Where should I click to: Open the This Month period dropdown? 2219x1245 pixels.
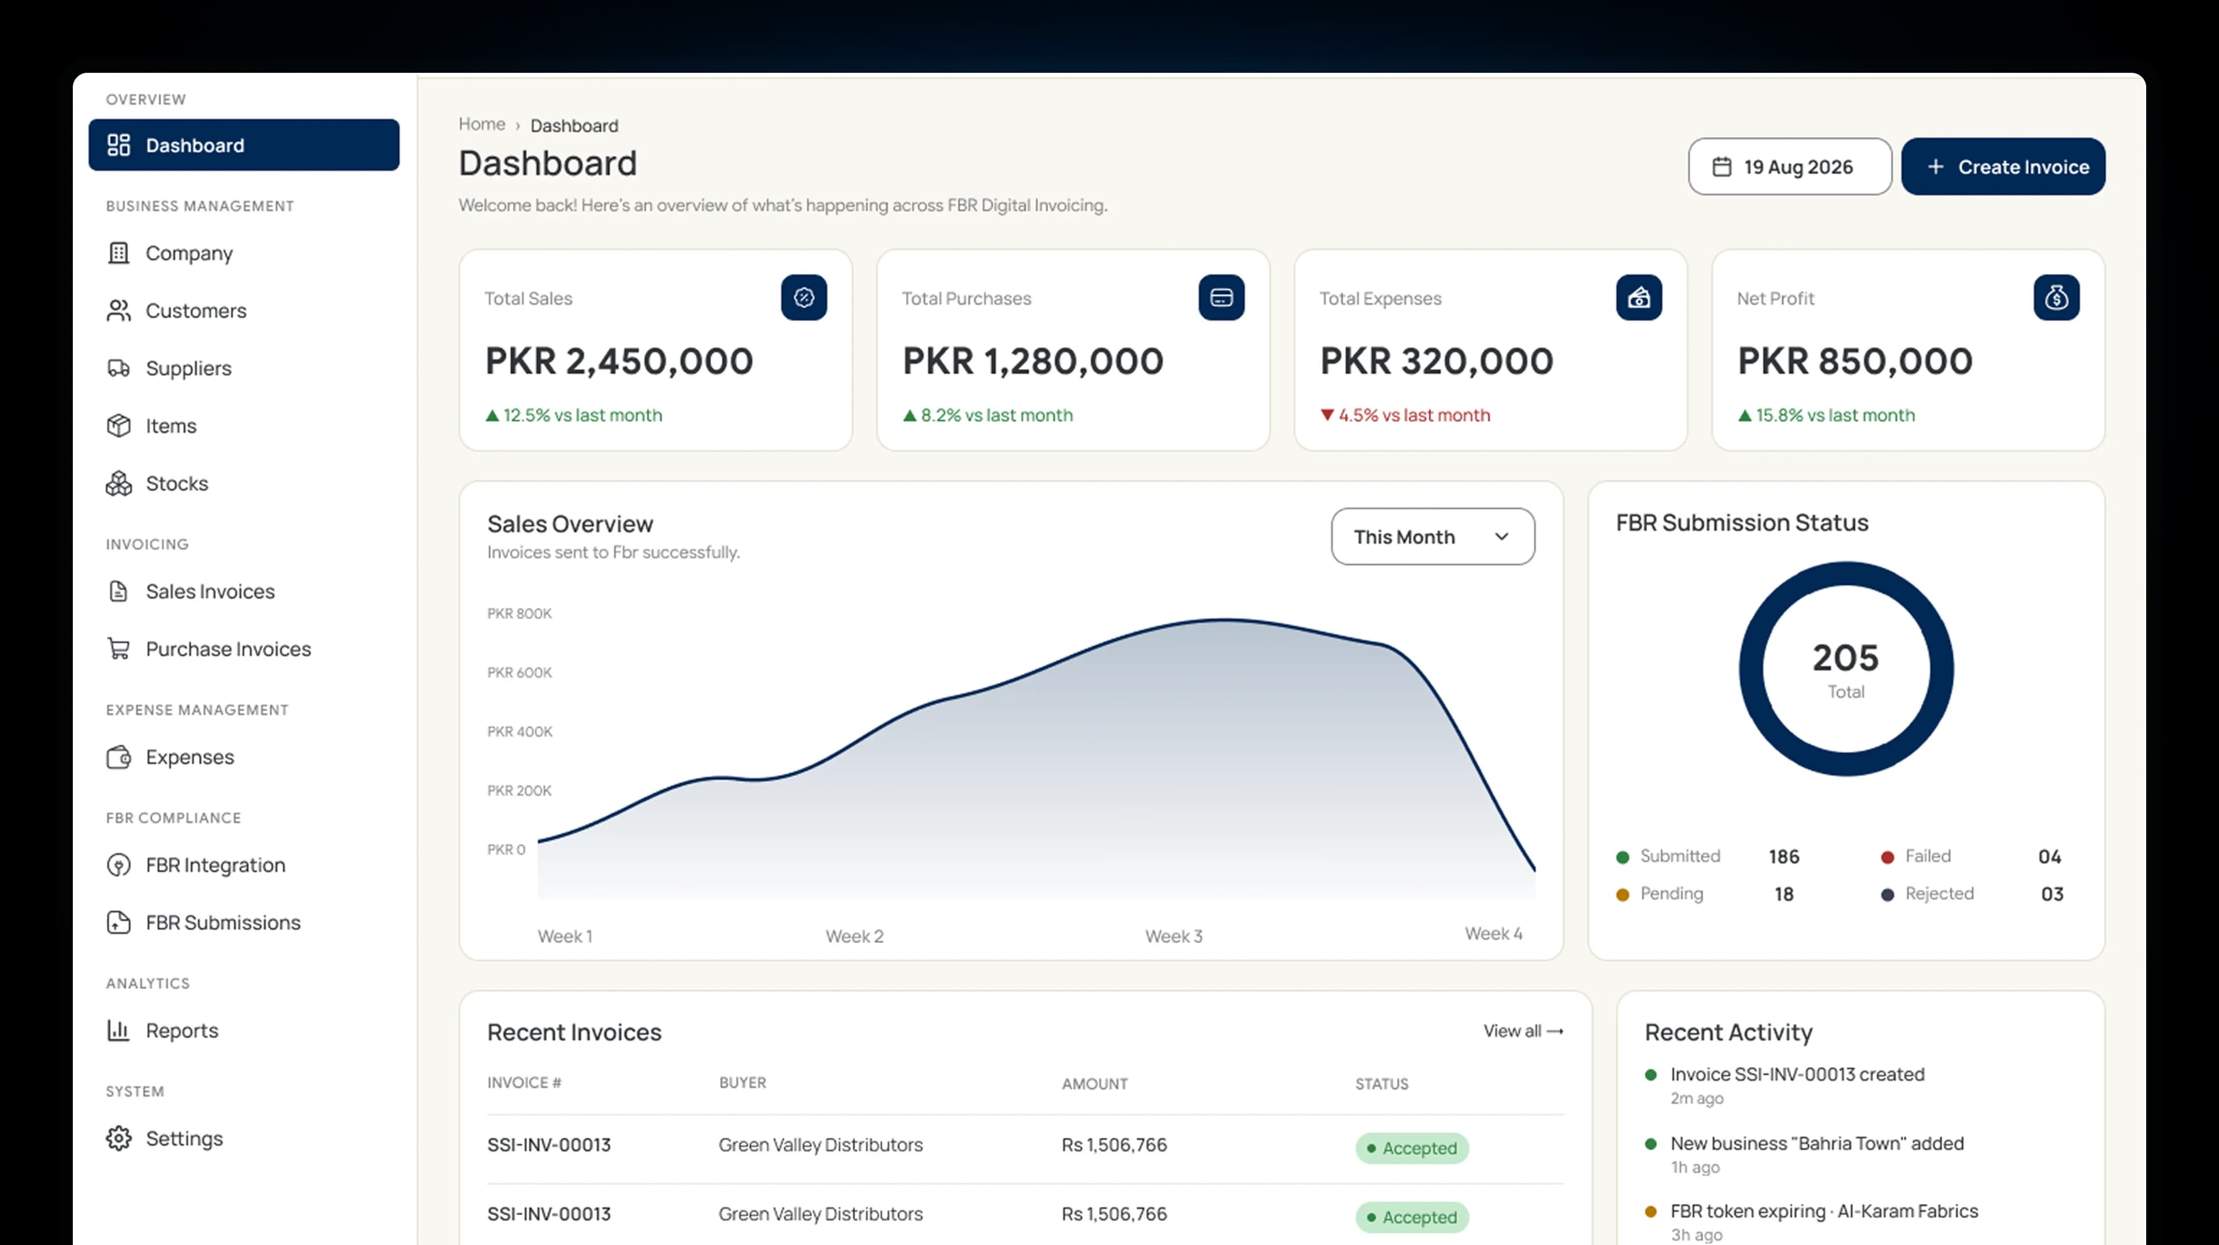pyautogui.click(x=1433, y=536)
